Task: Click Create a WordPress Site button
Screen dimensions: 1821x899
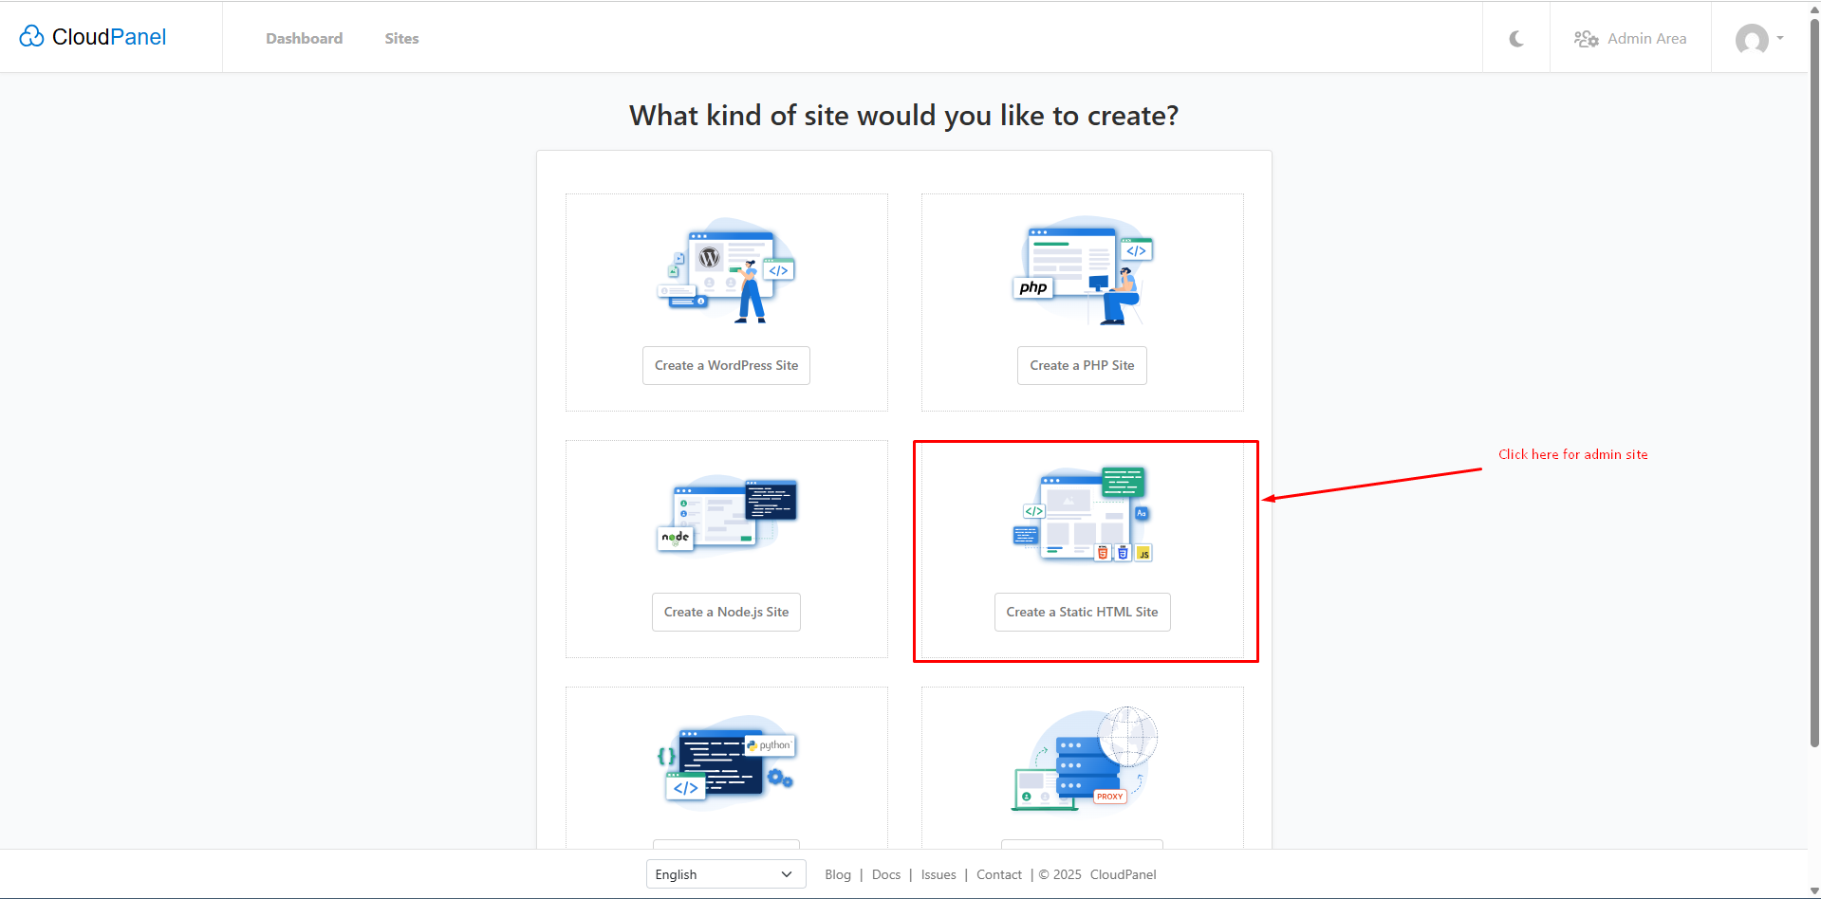Action: tap(726, 365)
